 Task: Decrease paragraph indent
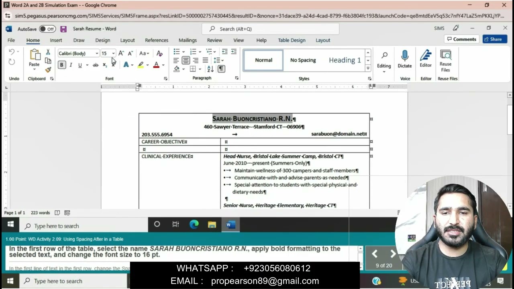click(224, 52)
